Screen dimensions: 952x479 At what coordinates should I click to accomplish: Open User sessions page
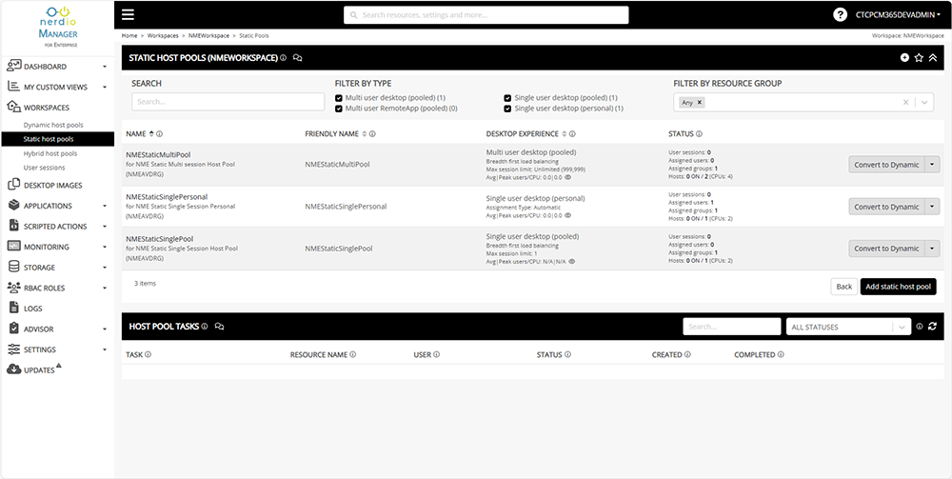click(45, 168)
